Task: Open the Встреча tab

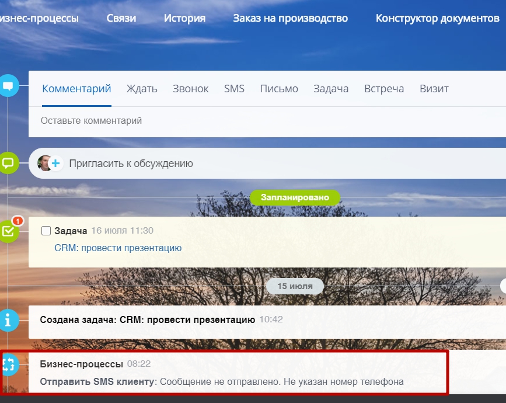Action: click(x=384, y=89)
